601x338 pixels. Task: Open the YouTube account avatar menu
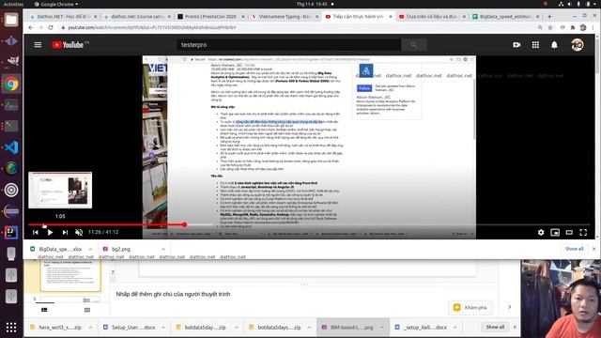[x=578, y=45]
